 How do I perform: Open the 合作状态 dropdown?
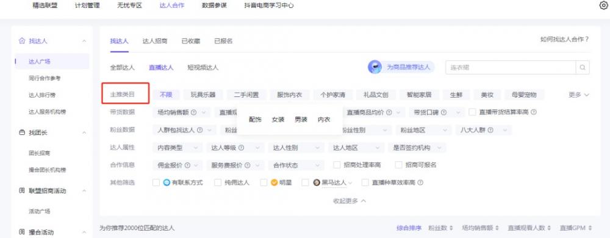tap(296, 165)
